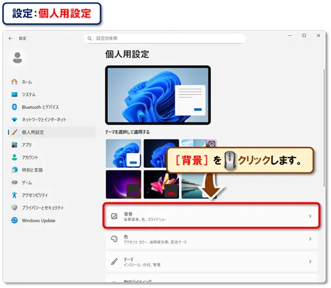Expand the 背景 row chevron
This screenshot has height=288, width=331.
tap(310, 216)
